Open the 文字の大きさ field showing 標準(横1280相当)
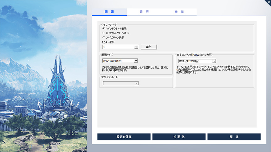This screenshot has width=271, height=152. 195,61
